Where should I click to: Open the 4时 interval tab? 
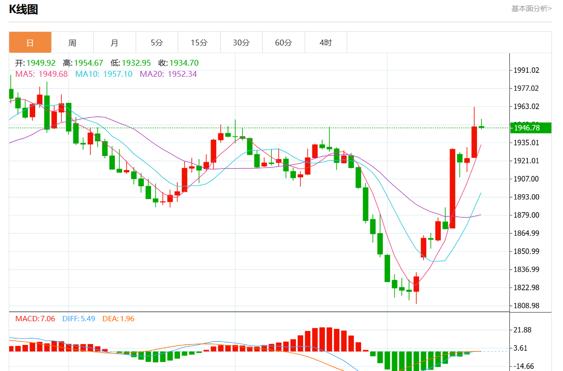coord(326,43)
